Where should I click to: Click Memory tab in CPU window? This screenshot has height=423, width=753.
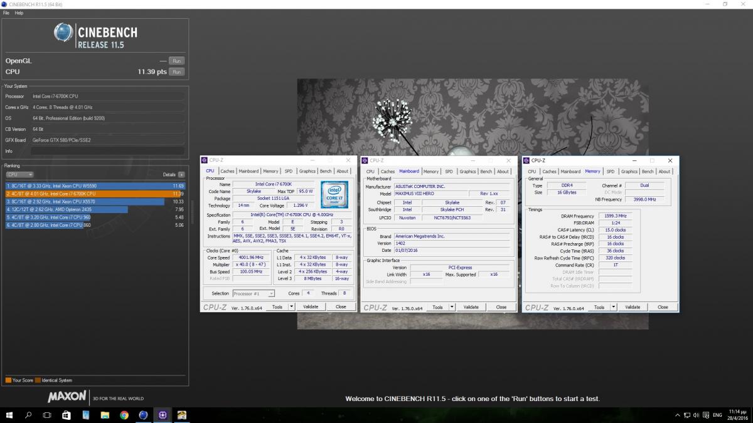[270, 171]
